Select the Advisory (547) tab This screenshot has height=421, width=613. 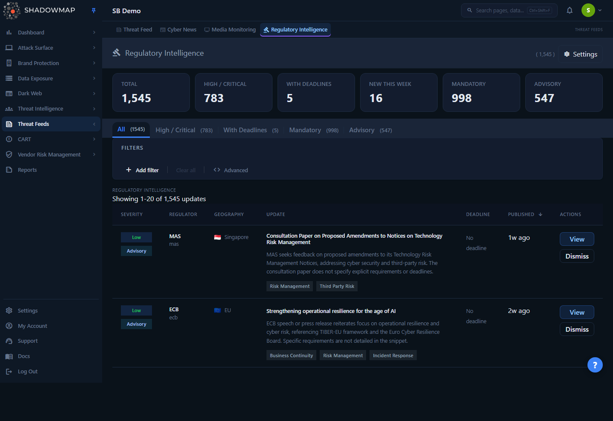370,130
